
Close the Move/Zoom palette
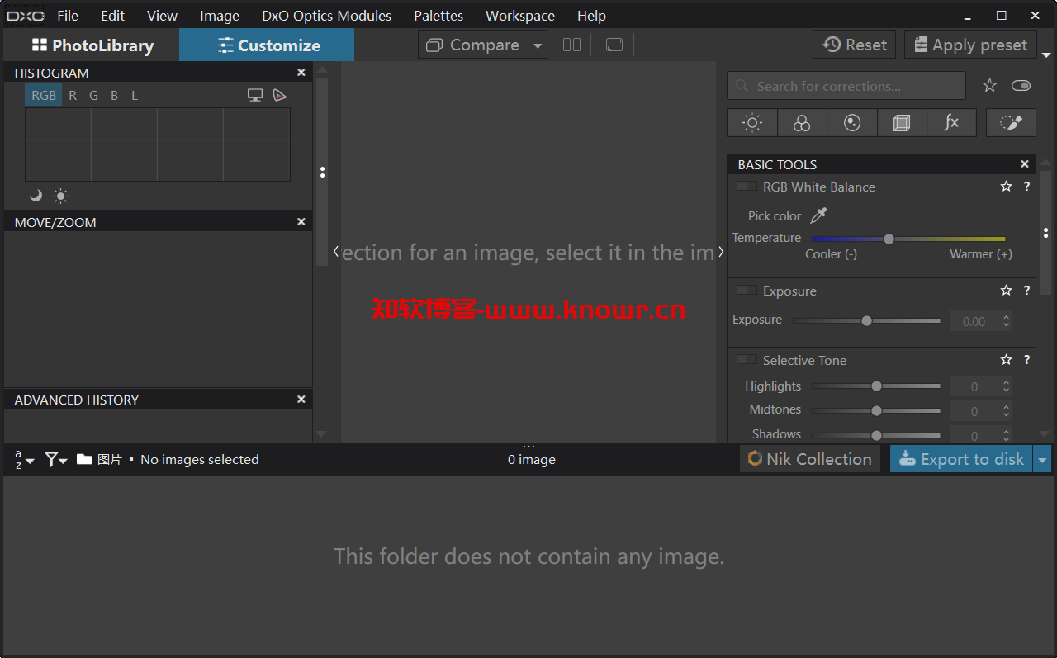pyautogui.click(x=301, y=221)
